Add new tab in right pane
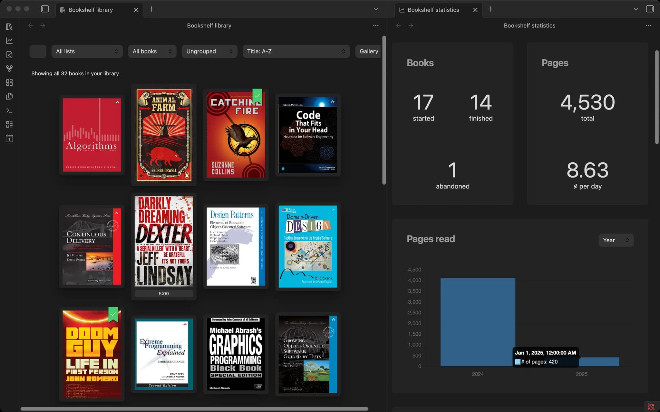 point(490,9)
